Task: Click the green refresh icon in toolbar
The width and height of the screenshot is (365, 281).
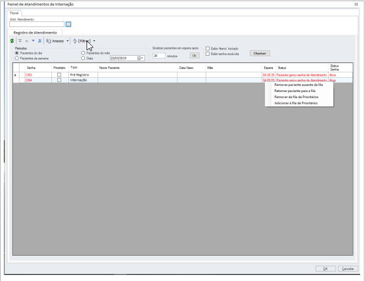Action: pos(12,41)
